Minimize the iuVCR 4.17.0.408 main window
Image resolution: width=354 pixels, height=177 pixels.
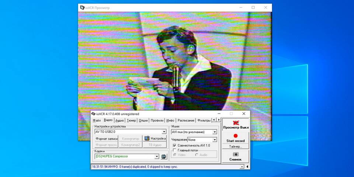[219, 114]
